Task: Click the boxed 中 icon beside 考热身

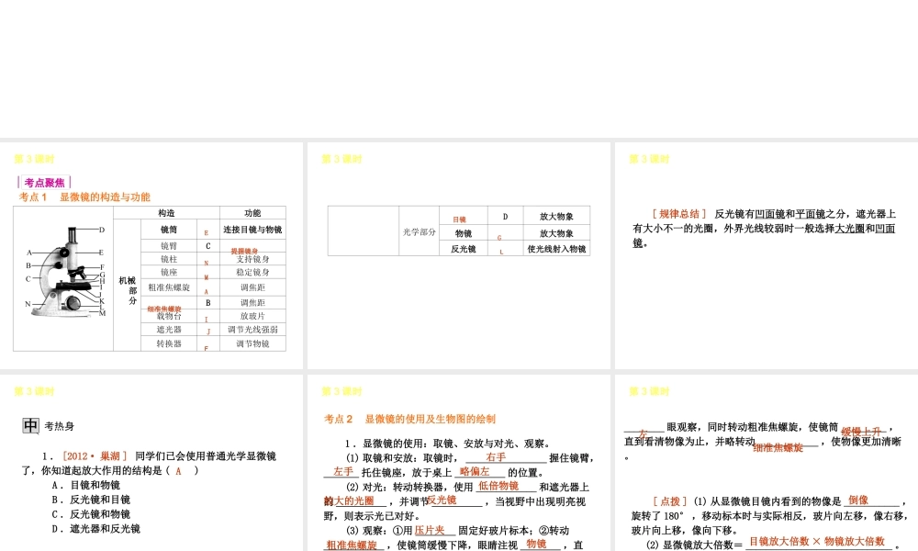Action: [x=30, y=426]
